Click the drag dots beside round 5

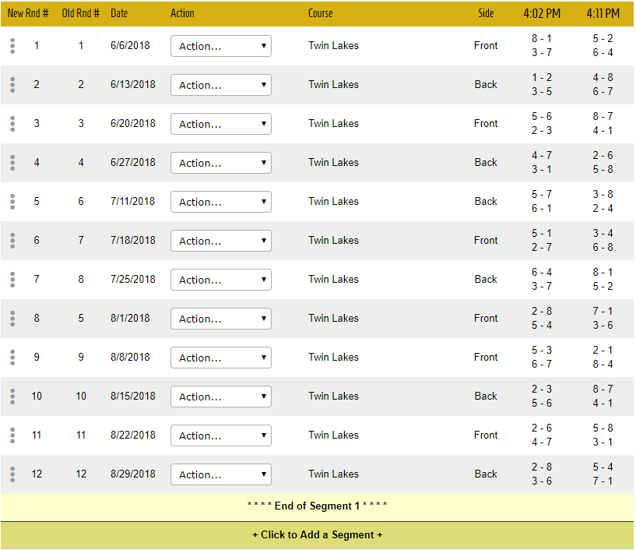coord(12,202)
